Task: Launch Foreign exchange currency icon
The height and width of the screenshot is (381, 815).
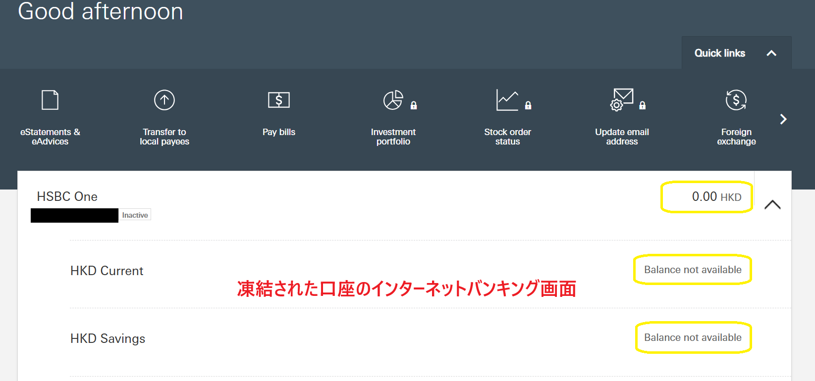Action: pyautogui.click(x=736, y=100)
